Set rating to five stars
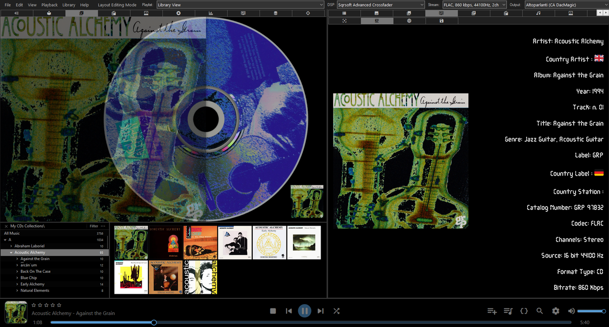 coord(59,305)
